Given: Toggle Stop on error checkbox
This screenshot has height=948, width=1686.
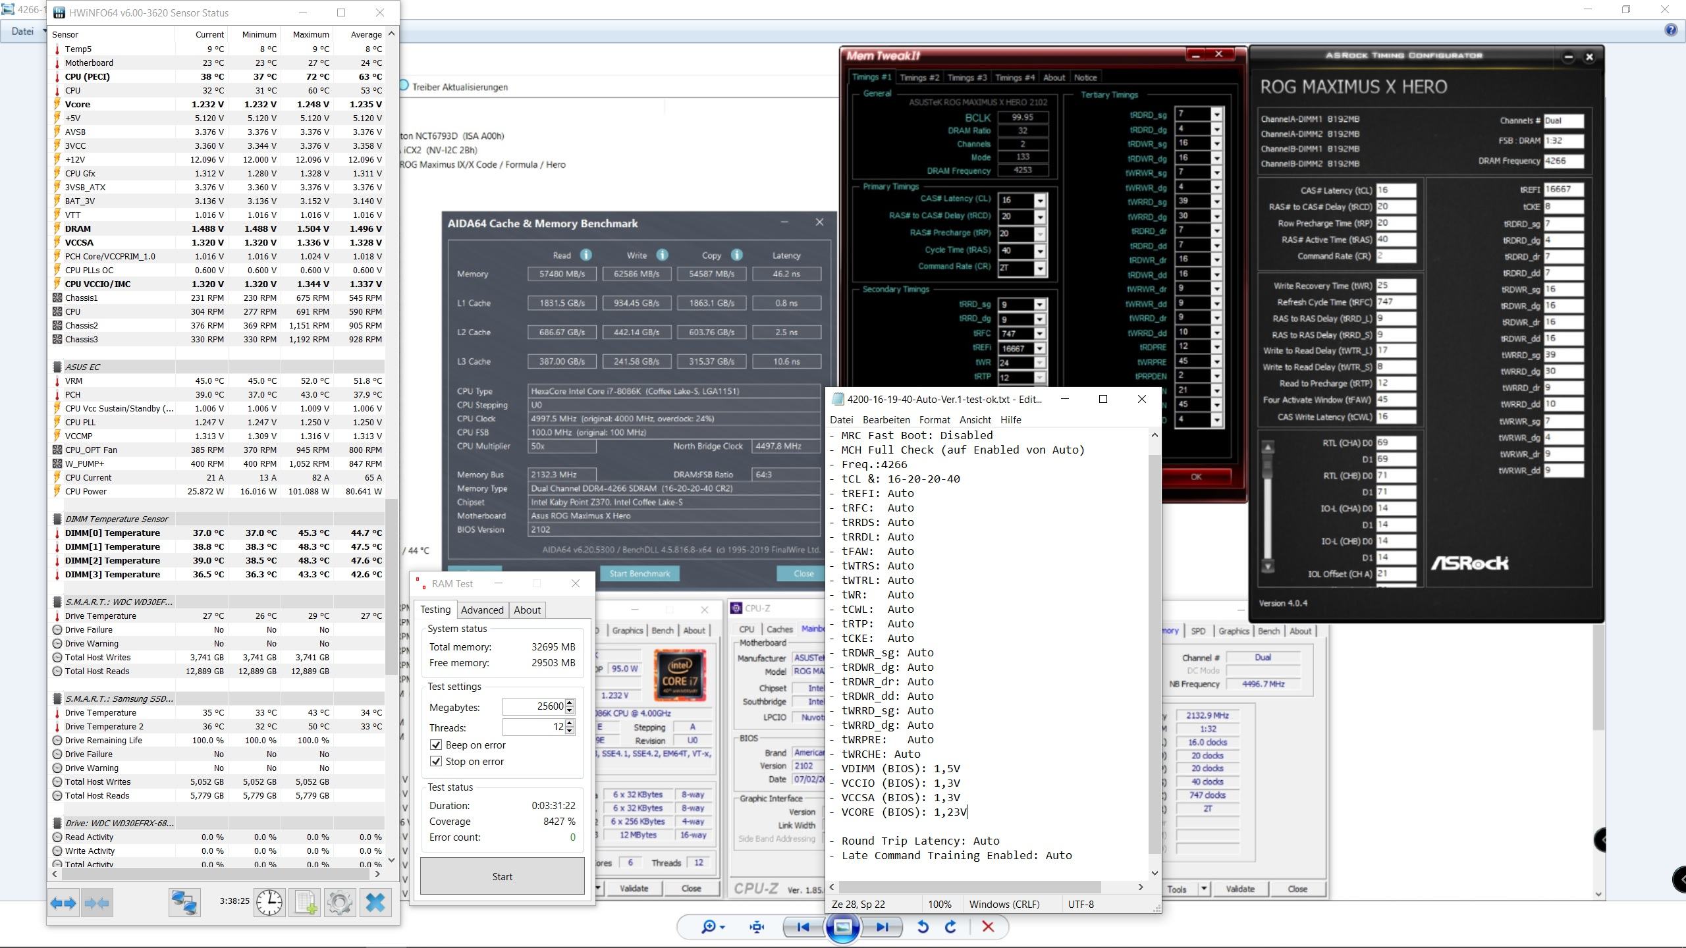Looking at the screenshot, I should (435, 761).
